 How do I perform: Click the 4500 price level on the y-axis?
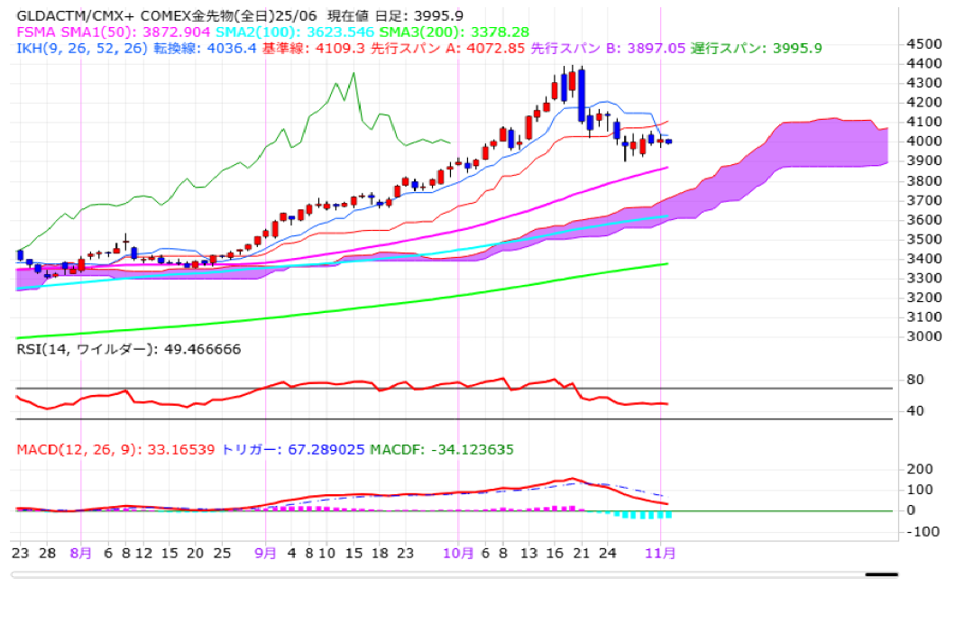click(x=925, y=43)
